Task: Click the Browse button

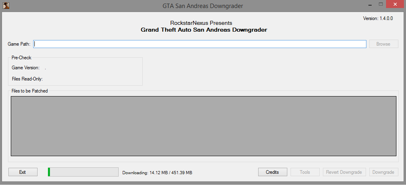Action: tap(384, 44)
